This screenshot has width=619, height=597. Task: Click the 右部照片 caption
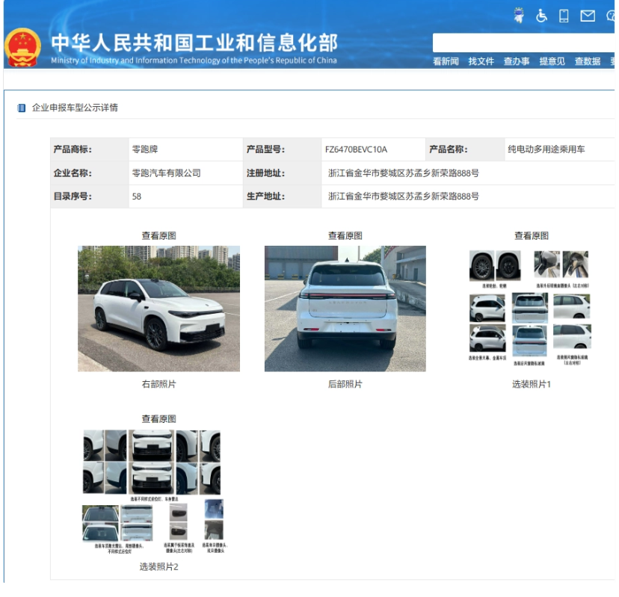point(158,384)
